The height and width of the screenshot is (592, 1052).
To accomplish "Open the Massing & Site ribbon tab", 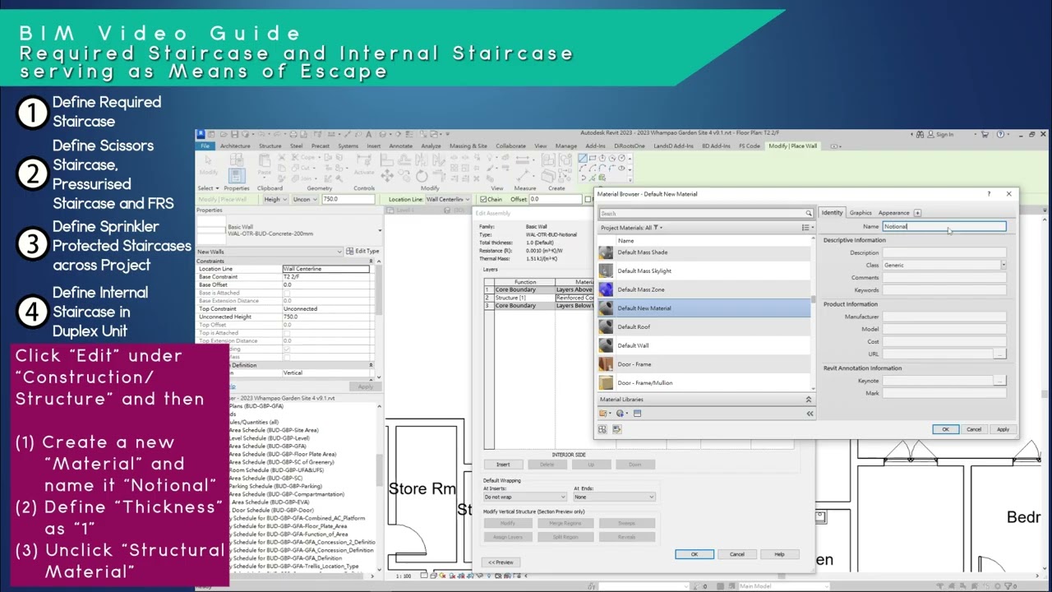I will [468, 146].
